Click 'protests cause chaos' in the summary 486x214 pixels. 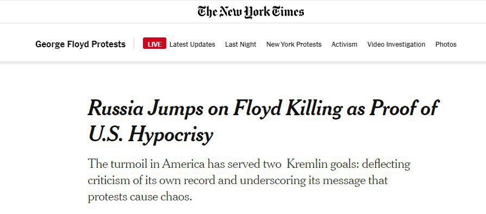(140, 197)
